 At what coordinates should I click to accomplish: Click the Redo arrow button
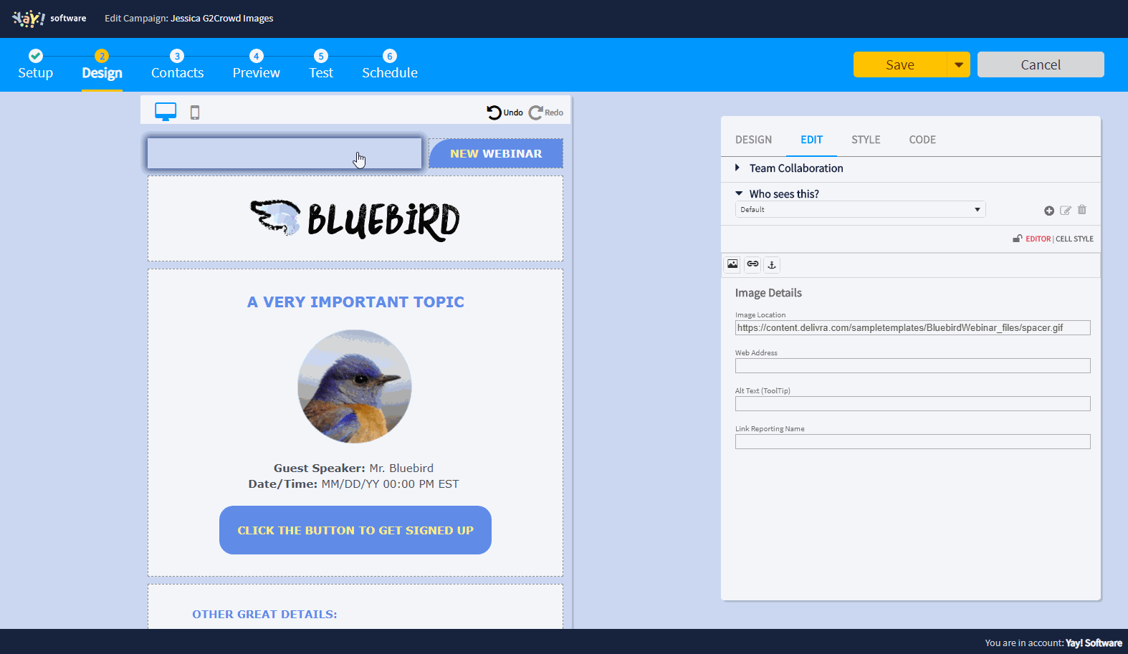546,112
